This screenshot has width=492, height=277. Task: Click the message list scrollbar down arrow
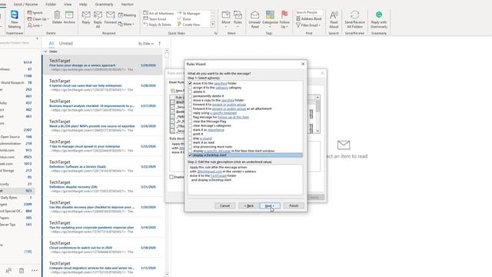pyautogui.click(x=167, y=274)
